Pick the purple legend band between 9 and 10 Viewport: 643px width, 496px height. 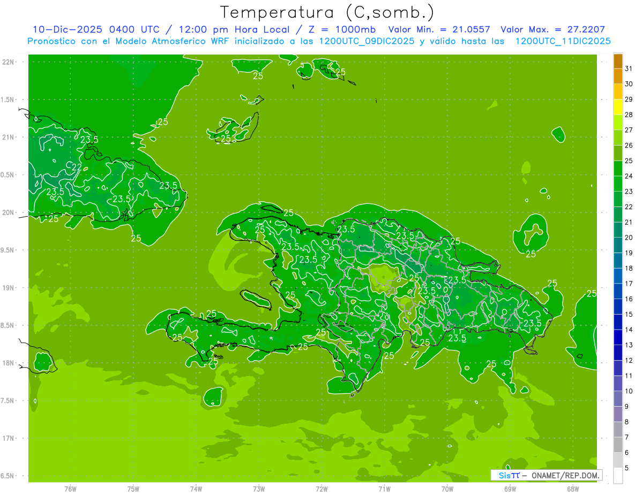tap(618, 399)
